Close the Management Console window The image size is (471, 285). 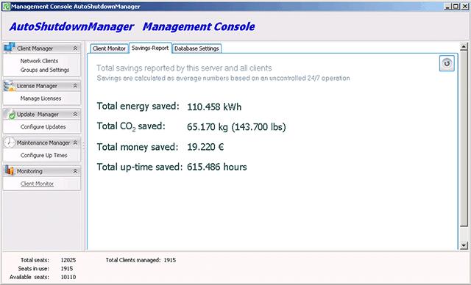pyautogui.click(x=464, y=7)
